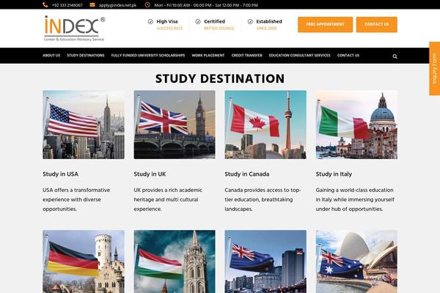Open the New Zealand flag thumbnail

coord(265,262)
